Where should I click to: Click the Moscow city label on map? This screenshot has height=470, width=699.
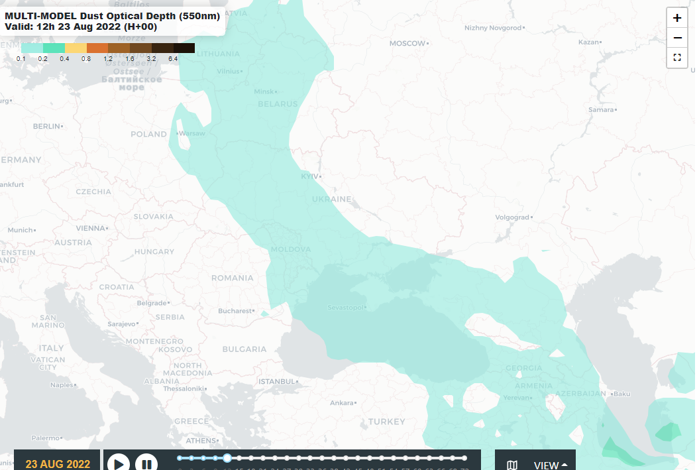tap(407, 43)
